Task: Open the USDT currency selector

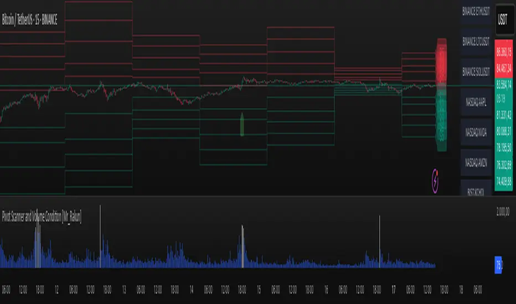Action: (x=504, y=20)
